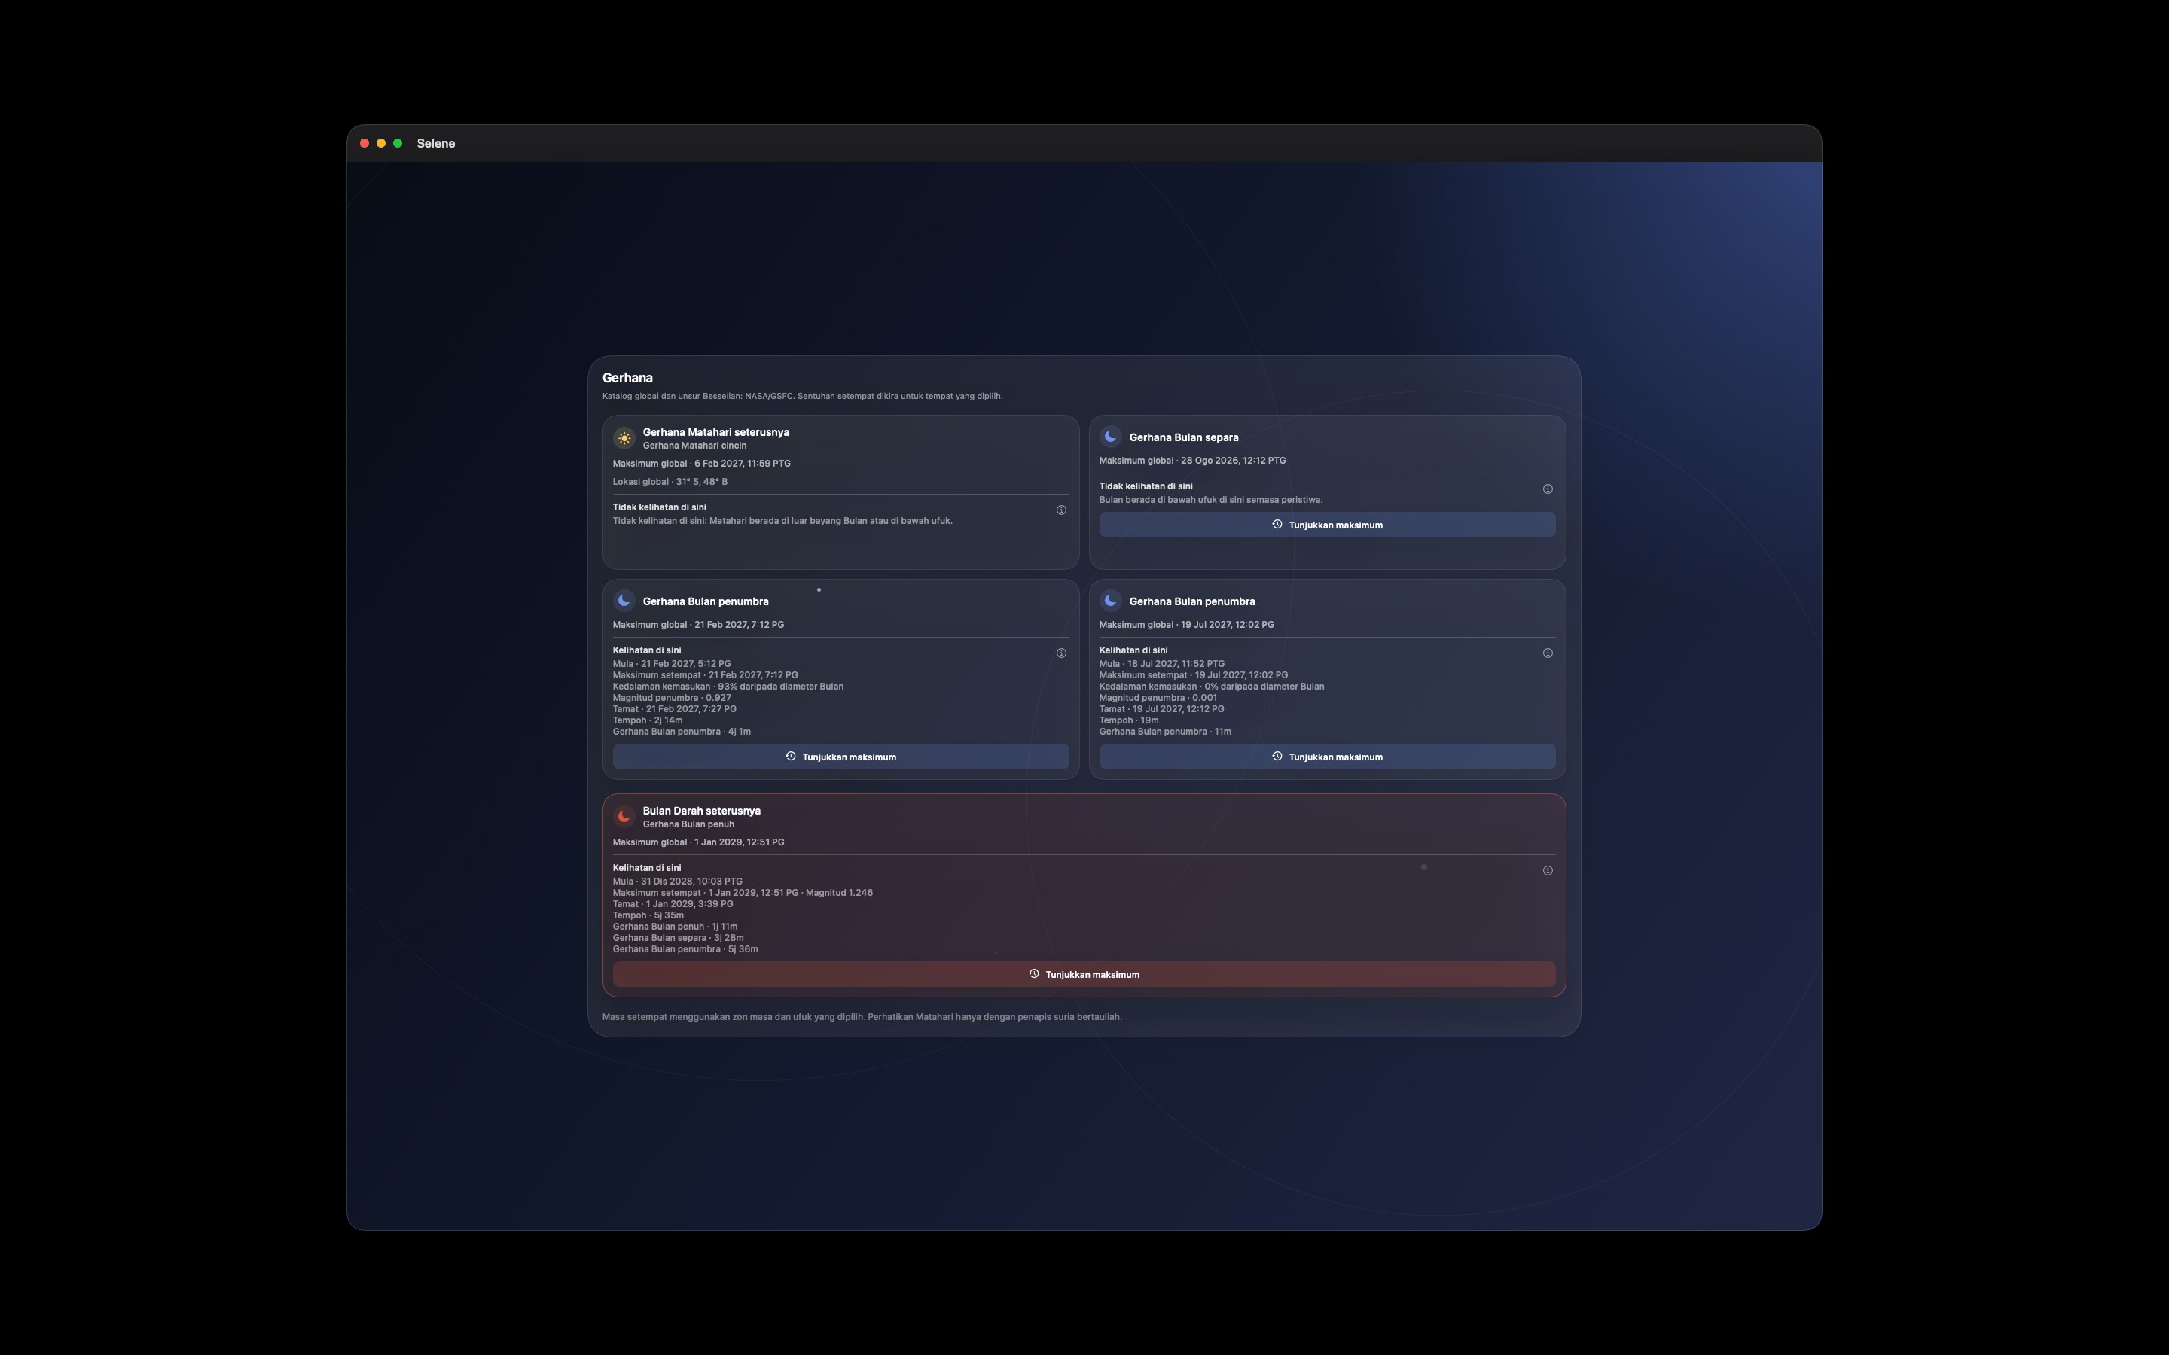
Task: Open info icon on the Bulan Darah card
Action: click(x=1548, y=871)
